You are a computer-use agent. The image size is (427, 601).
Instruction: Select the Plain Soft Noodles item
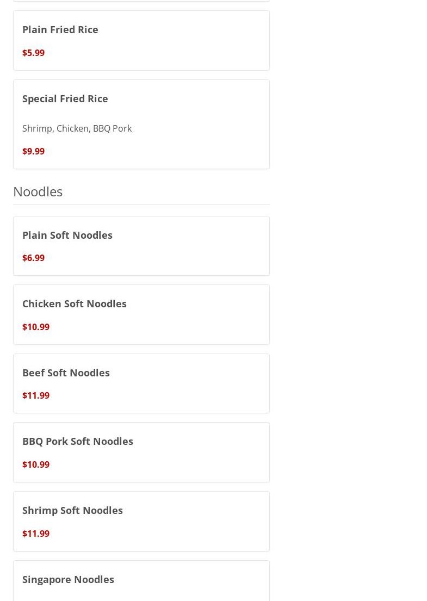(141, 246)
